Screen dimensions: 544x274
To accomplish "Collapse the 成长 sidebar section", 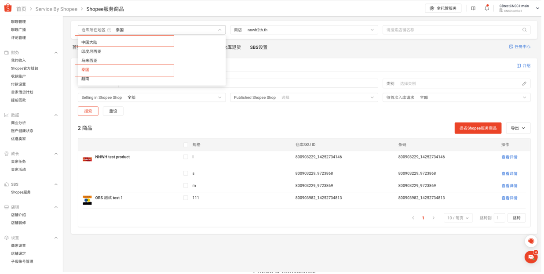I will click(56, 154).
